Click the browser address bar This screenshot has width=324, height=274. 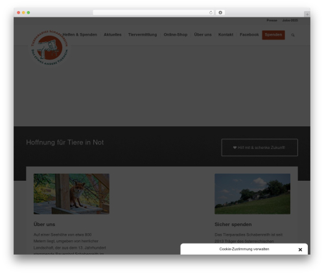[x=154, y=13]
